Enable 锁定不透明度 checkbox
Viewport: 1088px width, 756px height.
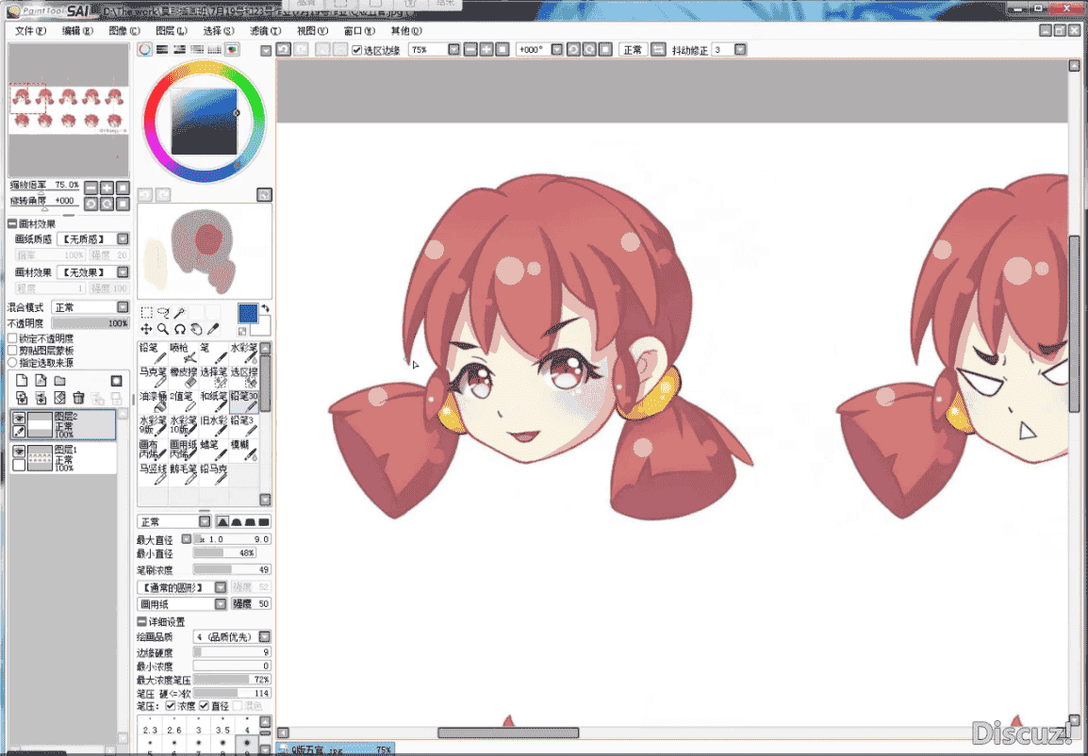(x=12, y=338)
